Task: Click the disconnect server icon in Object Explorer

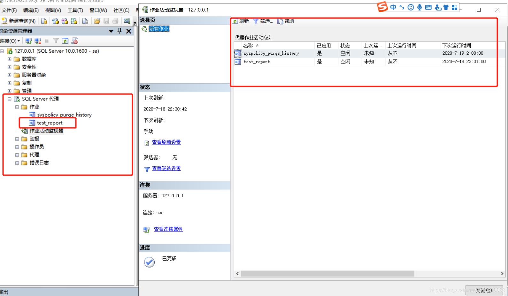Action: pyautogui.click(x=38, y=41)
